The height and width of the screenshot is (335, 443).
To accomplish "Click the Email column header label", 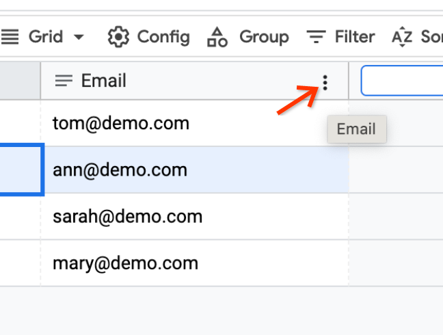I will 104,81.
